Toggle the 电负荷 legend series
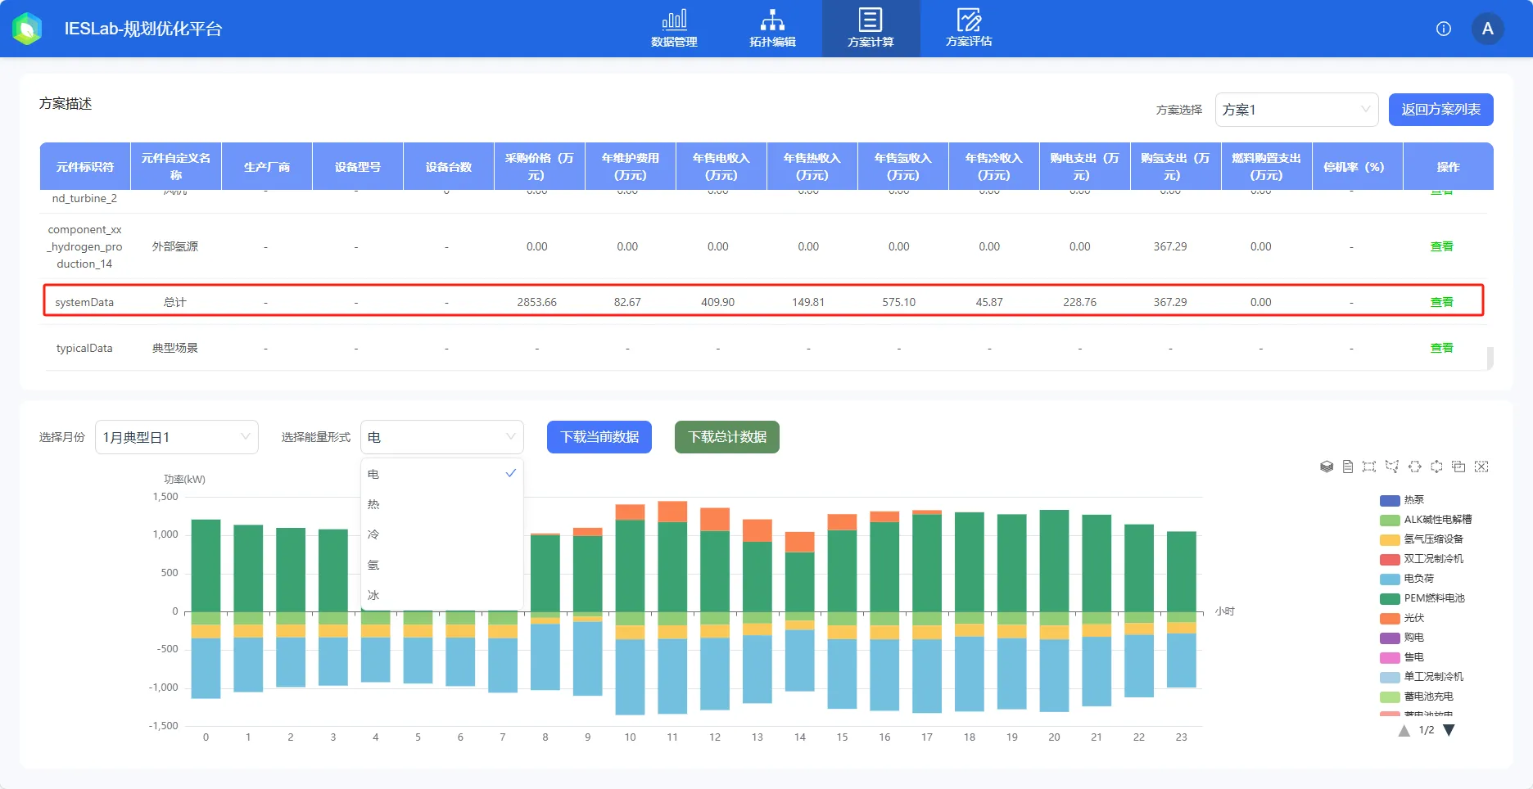The height and width of the screenshot is (789, 1533). point(1407,579)
